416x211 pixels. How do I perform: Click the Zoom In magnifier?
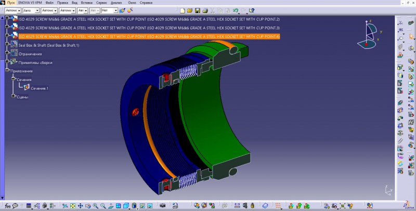(96, 206)
